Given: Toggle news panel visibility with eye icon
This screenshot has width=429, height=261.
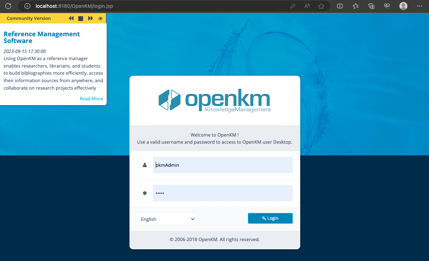Looking at the screenshot, I should pos(100,18).
